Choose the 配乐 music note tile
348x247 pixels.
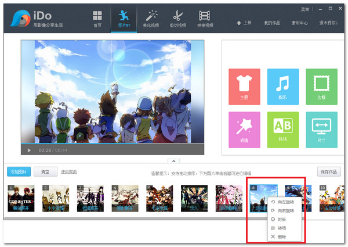tap(283, 87)
